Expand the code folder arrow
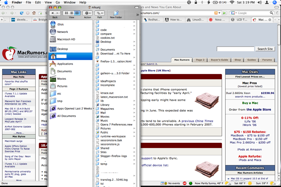This screenshot has width=281, height=187. pos(134,30)
